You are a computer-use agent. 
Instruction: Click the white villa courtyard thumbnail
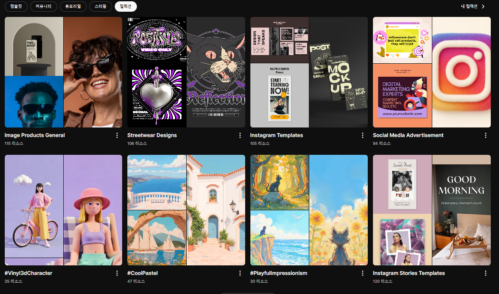[216, 210]
